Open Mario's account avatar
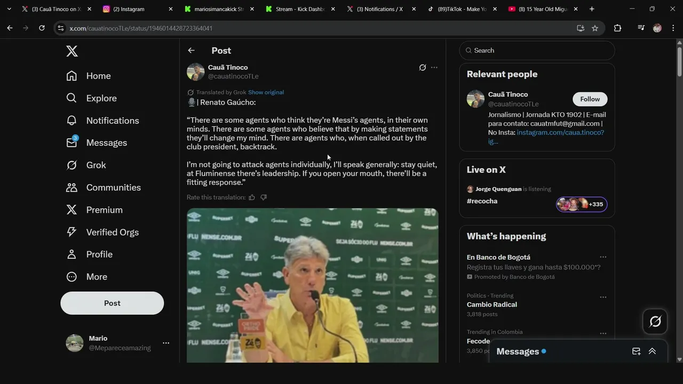Screen dimensions: 683x384 (x=75, y=343)
